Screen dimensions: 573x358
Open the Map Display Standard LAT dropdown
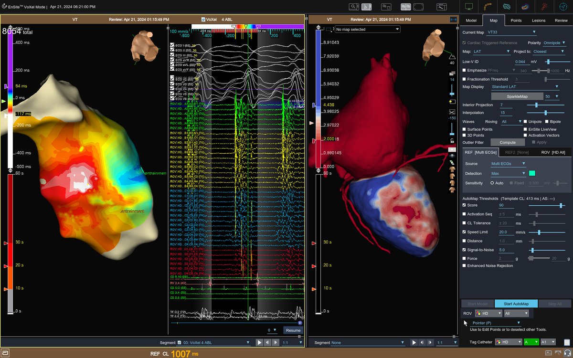pyautogui.click(x=525, y=87)
